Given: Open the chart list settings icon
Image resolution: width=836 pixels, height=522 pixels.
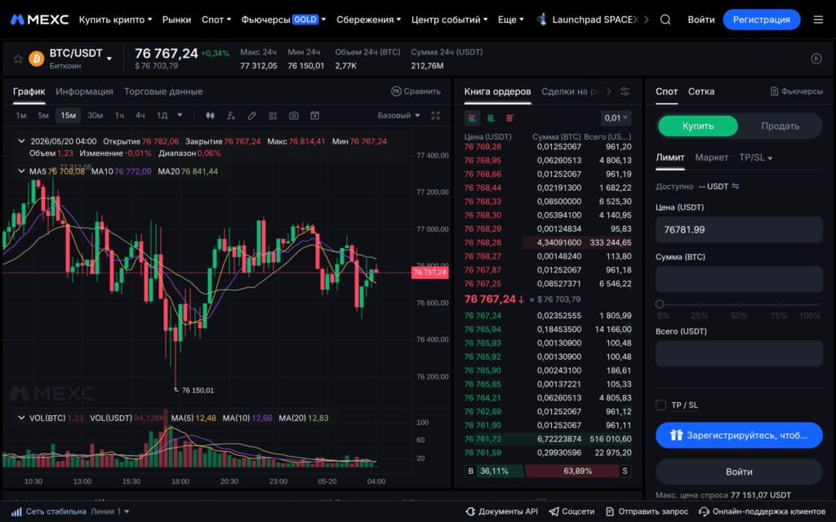Looking at the screenshot, I should click(273, 116).
